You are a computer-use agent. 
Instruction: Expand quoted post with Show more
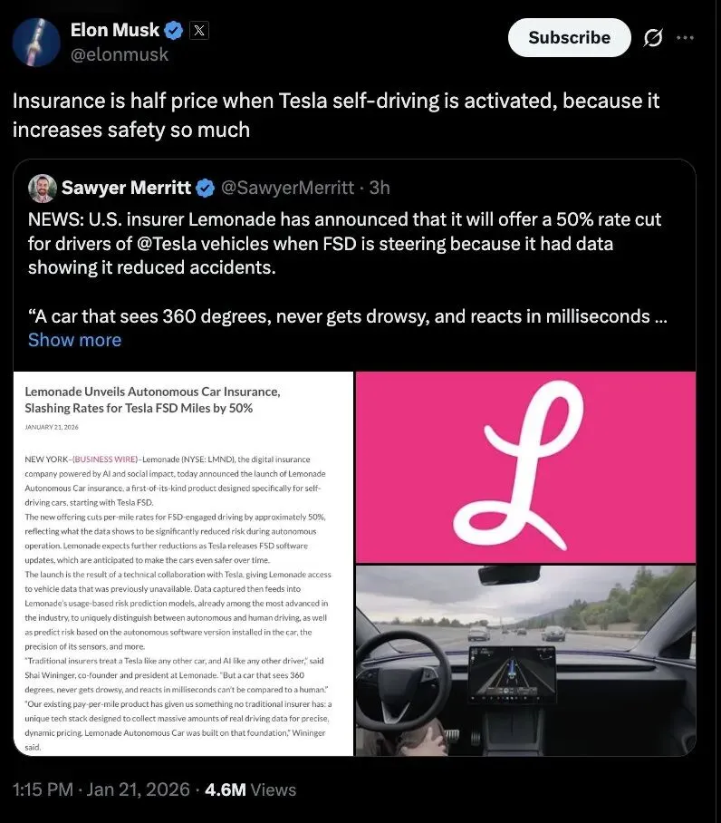pyautogui.click(x=74, y=340)
